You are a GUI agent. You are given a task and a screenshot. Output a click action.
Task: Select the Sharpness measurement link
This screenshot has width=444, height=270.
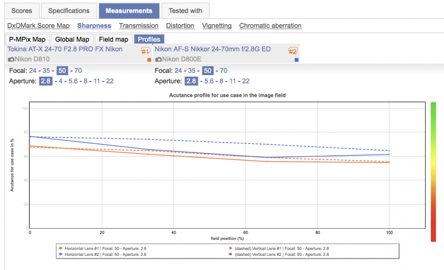(x=94, y=25)
